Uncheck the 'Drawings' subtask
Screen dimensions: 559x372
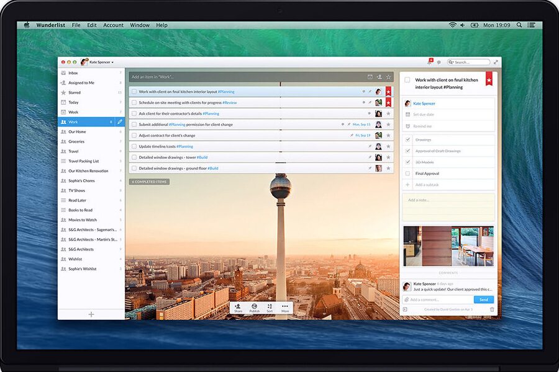pyautogui.click(x=408, y=139)
